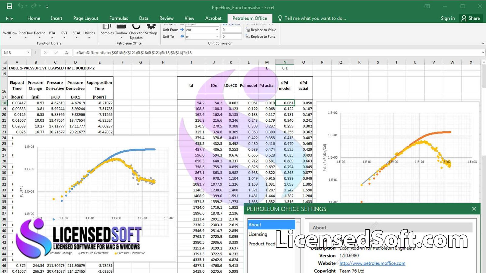The image size is (486, 273).
Task: Expand the WellFlow function dropdown
Action: coord(10,38)
